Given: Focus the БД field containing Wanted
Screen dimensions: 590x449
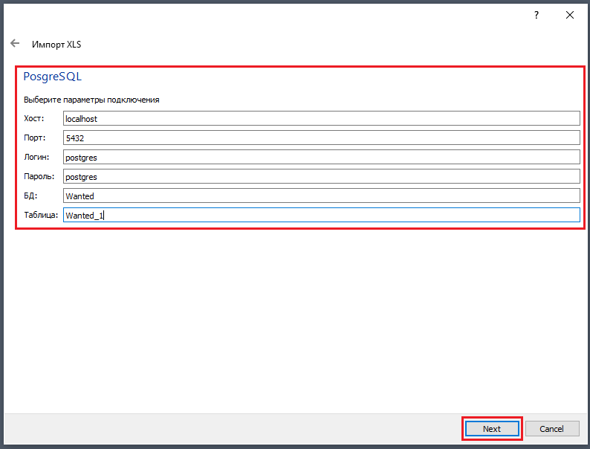Looking at the screenshot, I should pyautogui.click(x=321, y=196).
